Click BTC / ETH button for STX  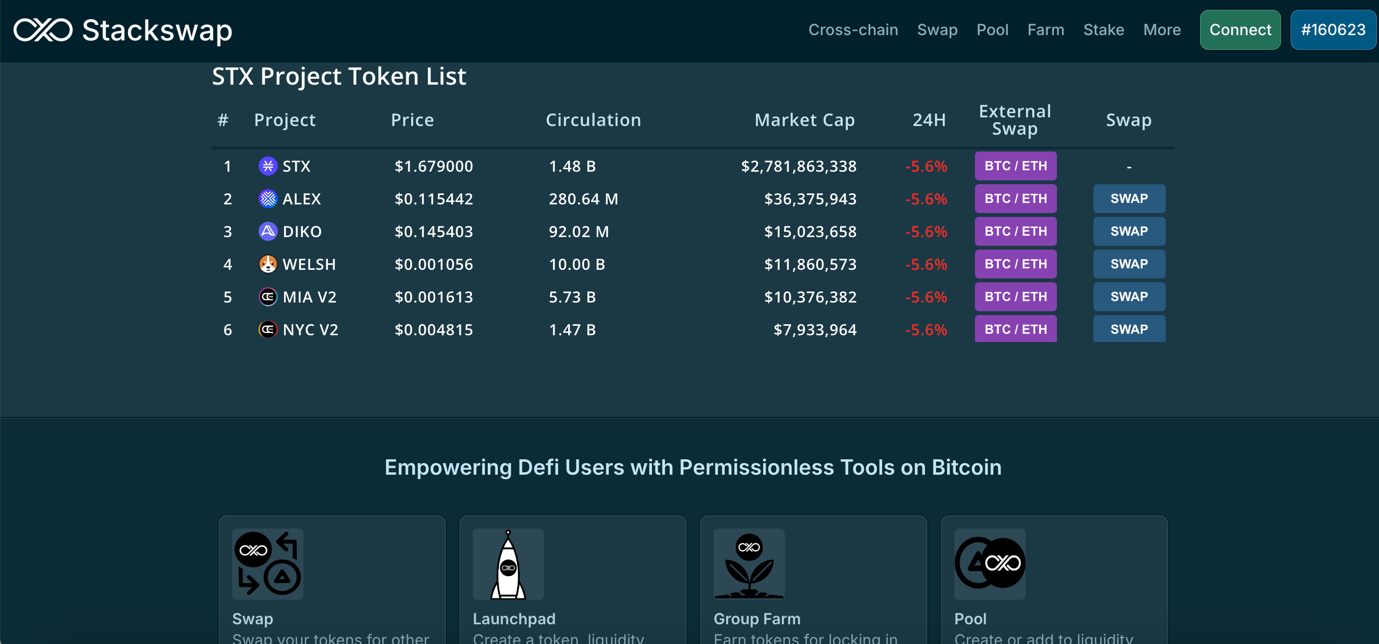tap(1015, 166)
